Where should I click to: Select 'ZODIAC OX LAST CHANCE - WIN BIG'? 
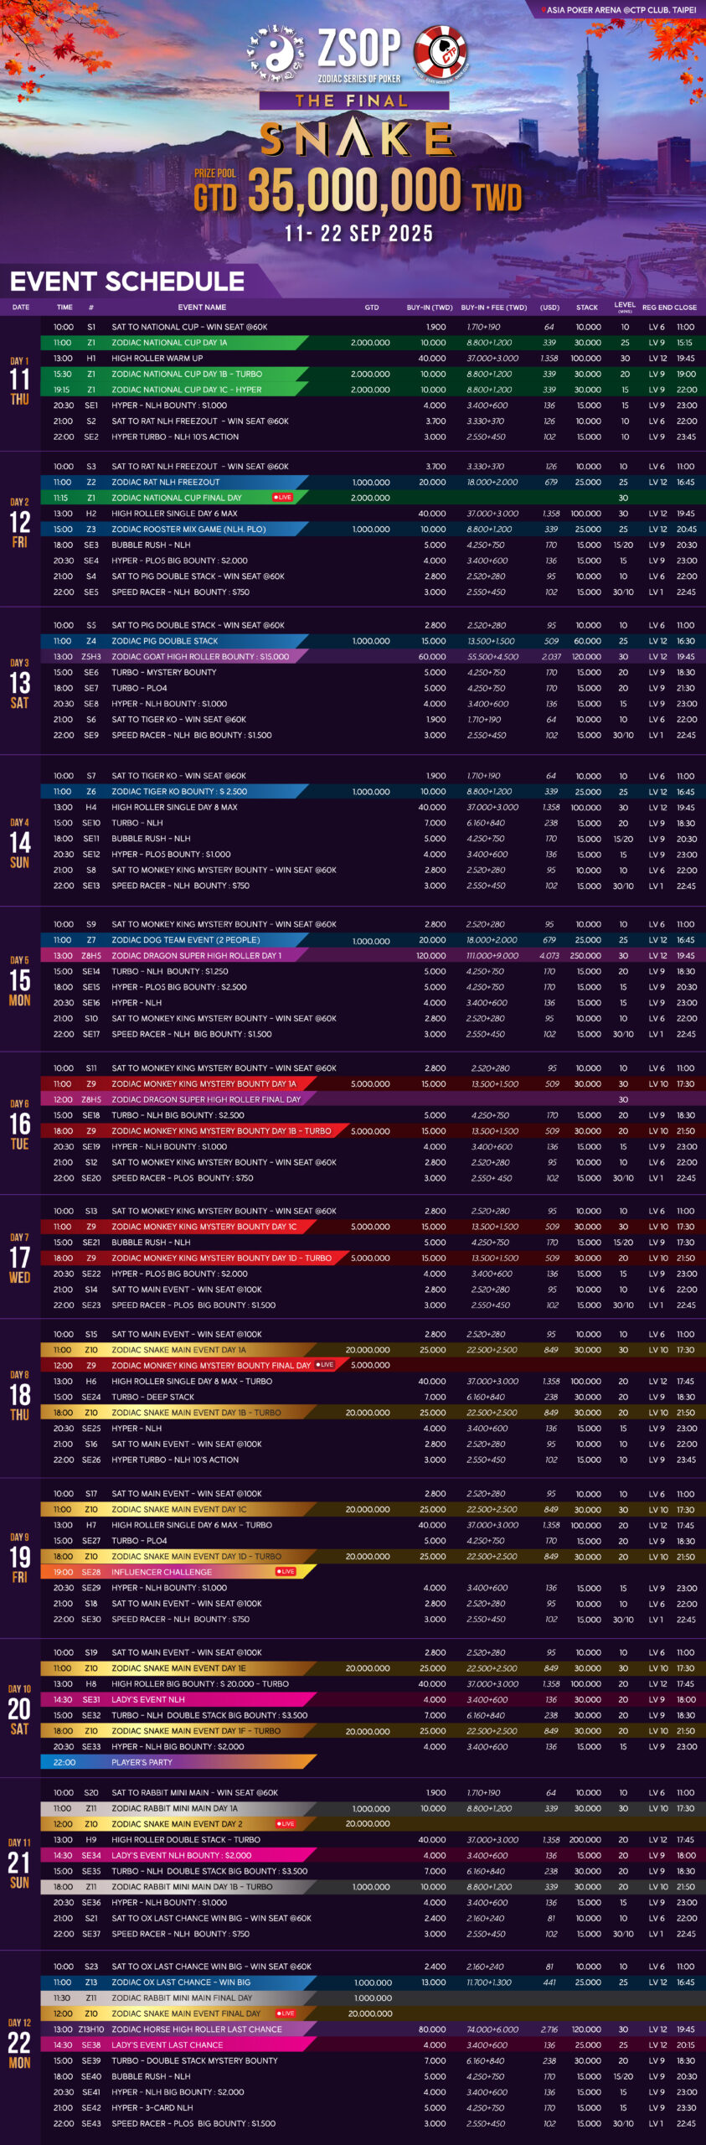[x=181, y=1982]
